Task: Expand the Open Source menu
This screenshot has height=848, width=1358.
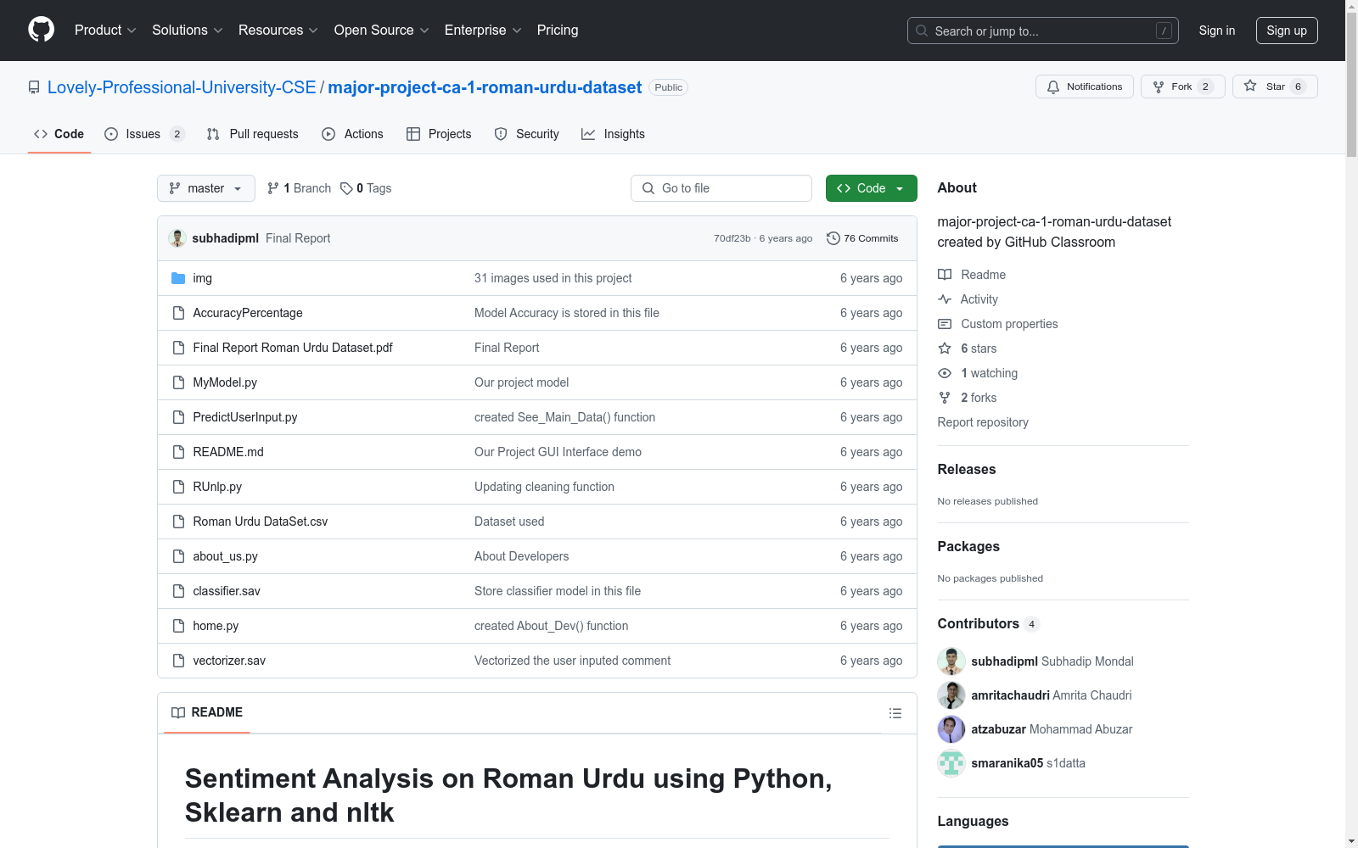Action: coord(382,31)
